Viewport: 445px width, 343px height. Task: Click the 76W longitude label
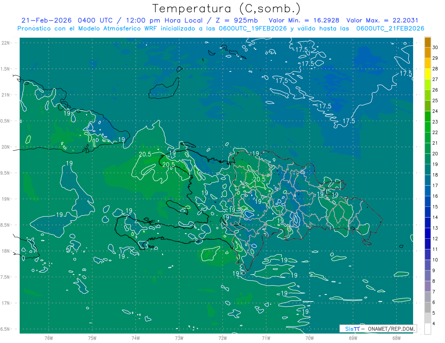click(49, 338)
